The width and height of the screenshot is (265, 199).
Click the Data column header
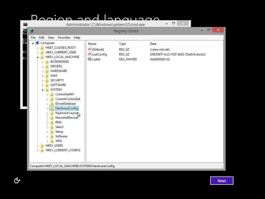(x=153, y=44)
